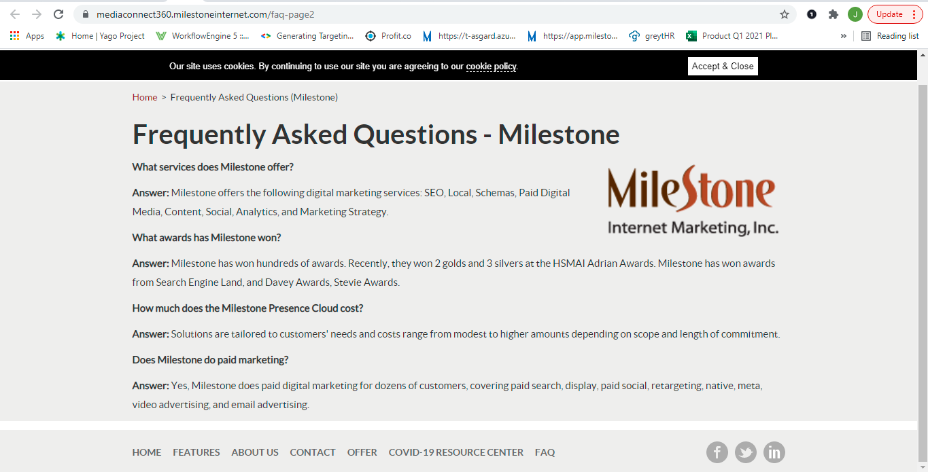Open the LinkedIn social icon
This screenshot has width=928, height=472.
[774, 452]
